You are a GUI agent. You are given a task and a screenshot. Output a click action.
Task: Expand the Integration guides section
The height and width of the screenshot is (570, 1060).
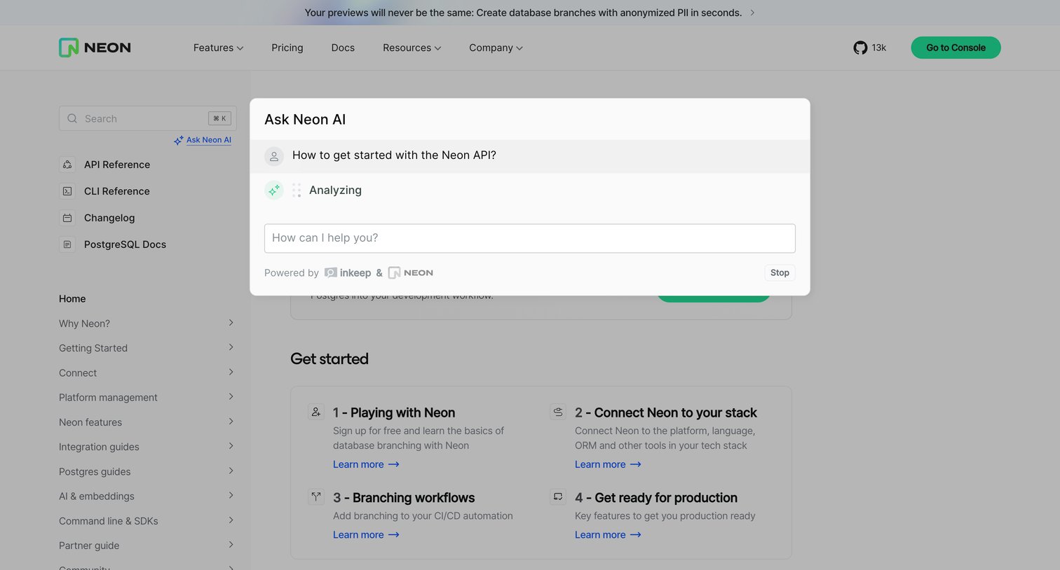(231, 446)
